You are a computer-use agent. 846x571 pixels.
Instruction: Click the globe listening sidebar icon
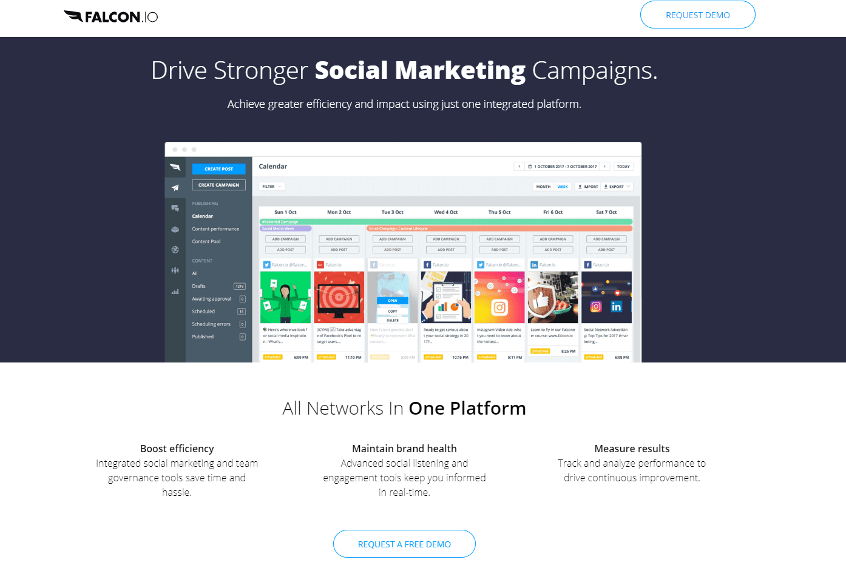click(x=175, y=250)
